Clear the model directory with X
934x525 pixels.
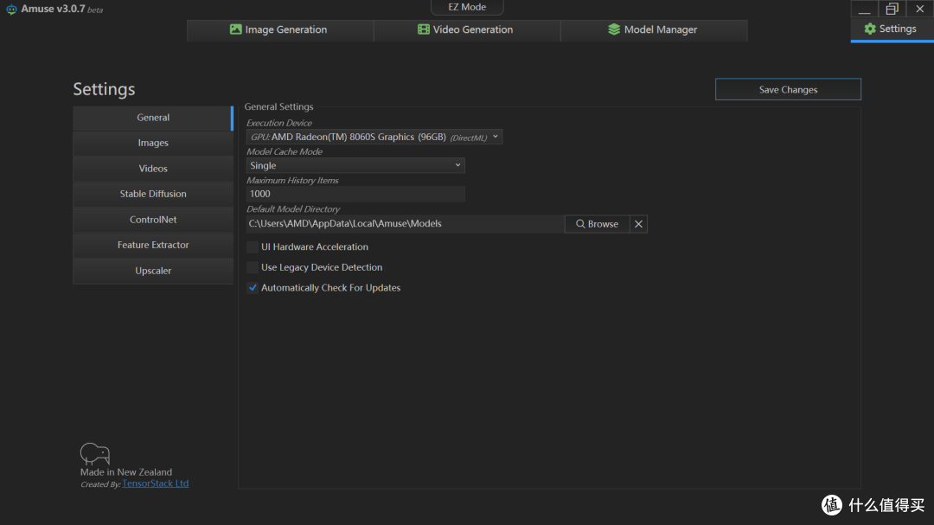coord(638,224)
